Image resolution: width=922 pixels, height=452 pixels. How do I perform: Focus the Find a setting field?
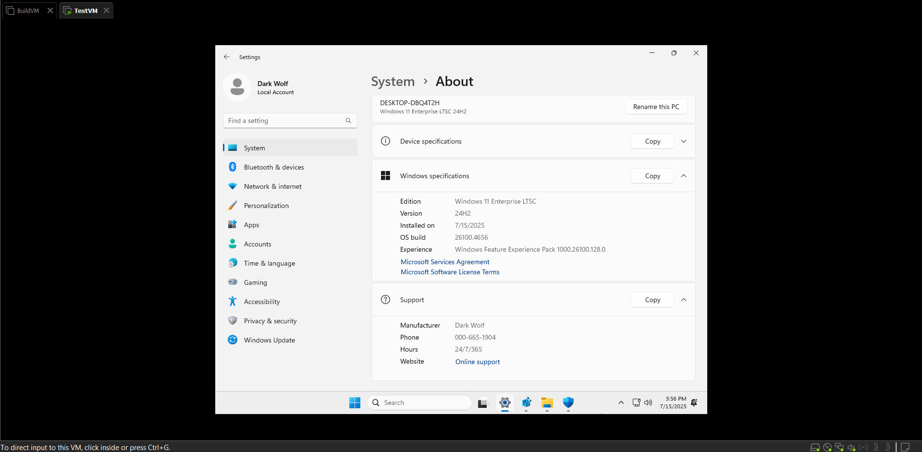[290, 121]
